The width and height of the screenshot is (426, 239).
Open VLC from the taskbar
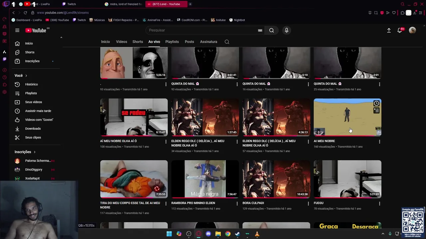click(257, 234)
